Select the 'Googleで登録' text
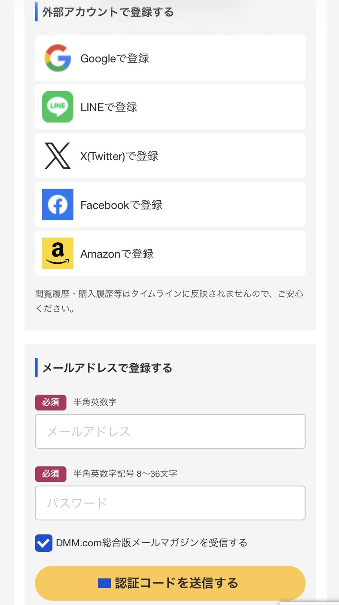The height and width of the screenshot is (605, 339). [x=115, y=58]
